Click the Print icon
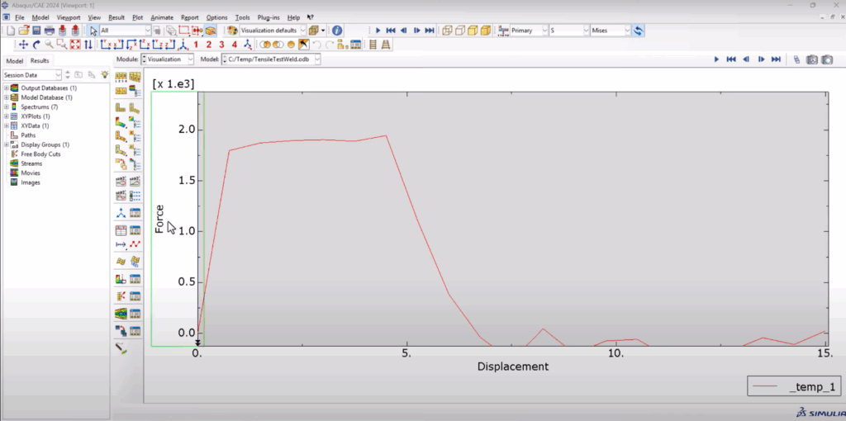The width and height of the screenshot is (846, 421). 49,31
